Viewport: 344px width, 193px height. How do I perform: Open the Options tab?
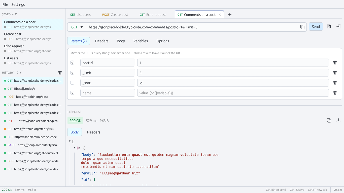163,41
